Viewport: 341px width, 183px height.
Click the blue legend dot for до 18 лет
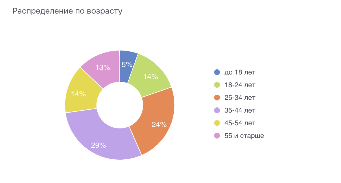[x=217, y=72]
